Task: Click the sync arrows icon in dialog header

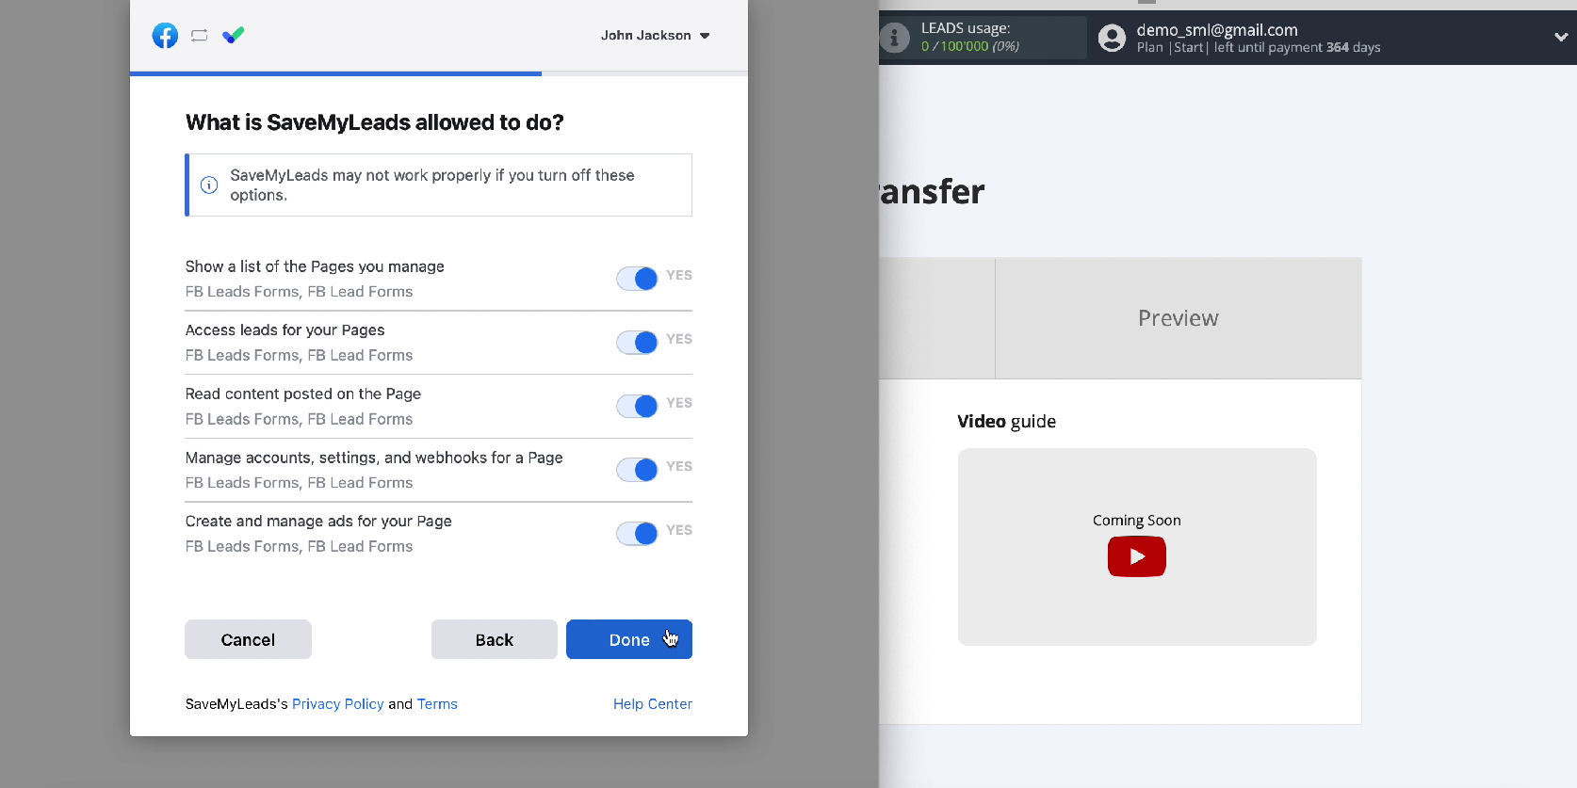Action: click(x=199, y=36)
